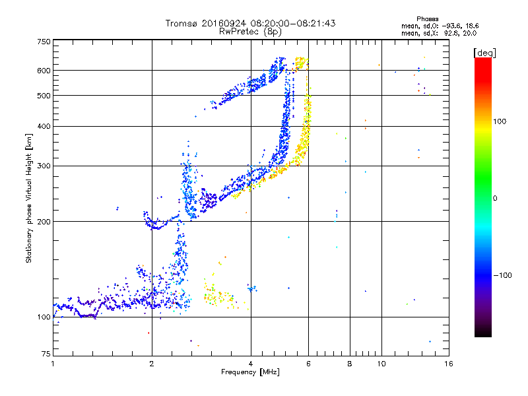Click the 'mean, sd,O: -93.6, 18.6' line
The image size is (528, 396).
440,26
